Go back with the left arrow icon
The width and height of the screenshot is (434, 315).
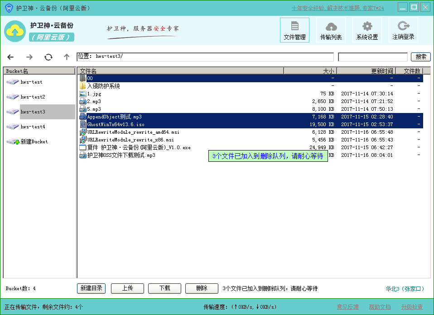(x=10, y=57)
